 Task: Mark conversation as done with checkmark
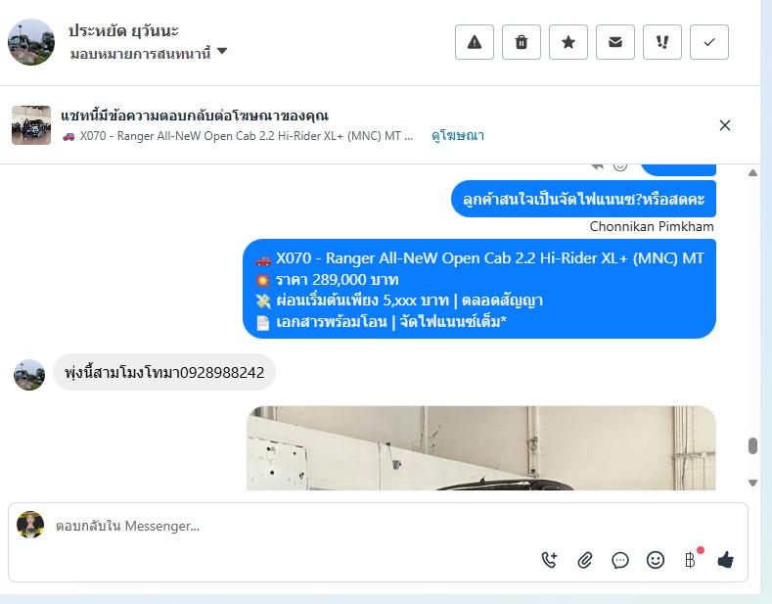point(709,42)
